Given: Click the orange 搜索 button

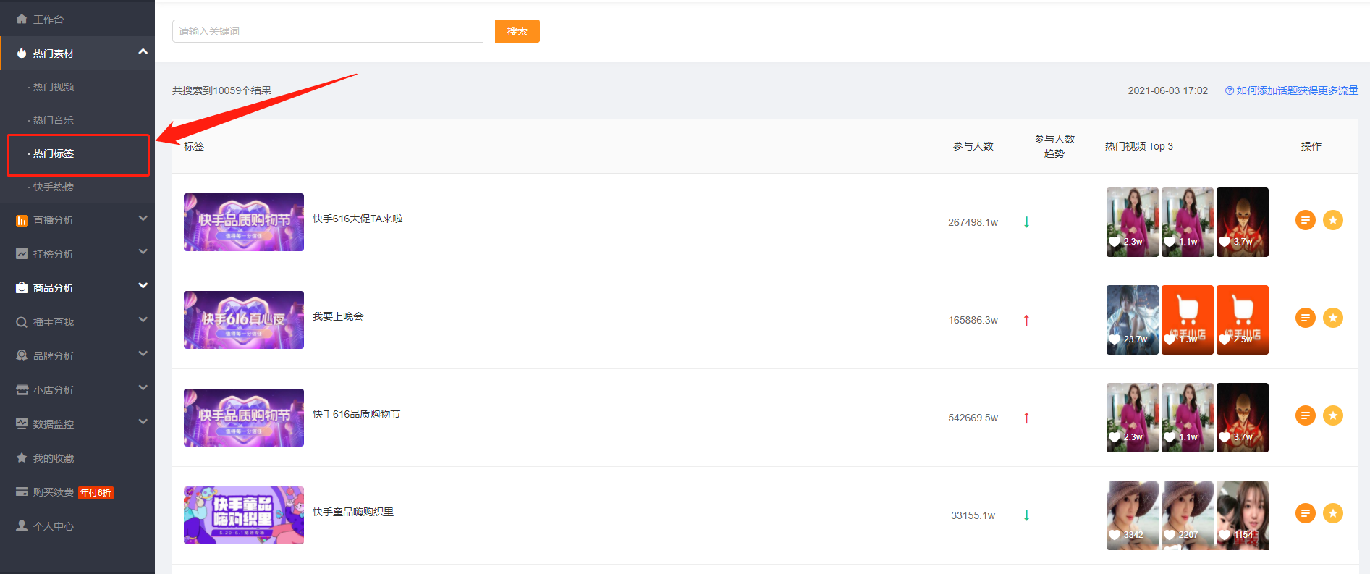Looking at the screenshot, I should 517,31.
